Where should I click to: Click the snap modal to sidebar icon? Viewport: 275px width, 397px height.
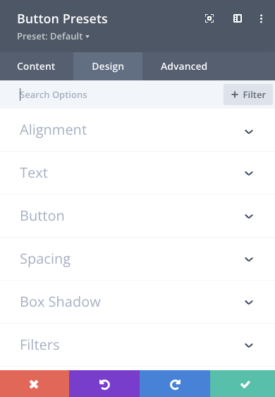pyautogui.click(x=237, y=18)
